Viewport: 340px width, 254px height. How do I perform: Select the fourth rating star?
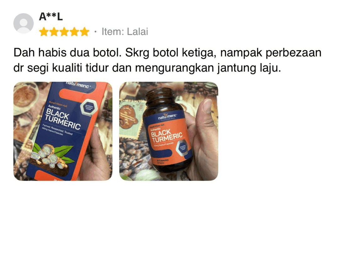pos(74,32)
